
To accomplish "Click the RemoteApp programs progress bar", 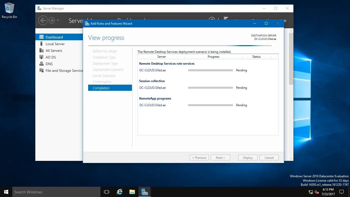I will tap(210, 105).
